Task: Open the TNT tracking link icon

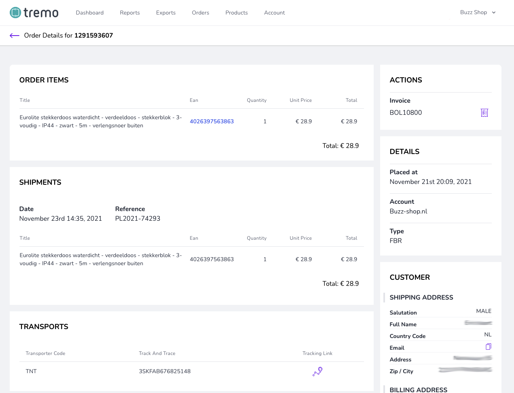Action: click(x=317, y=371)
